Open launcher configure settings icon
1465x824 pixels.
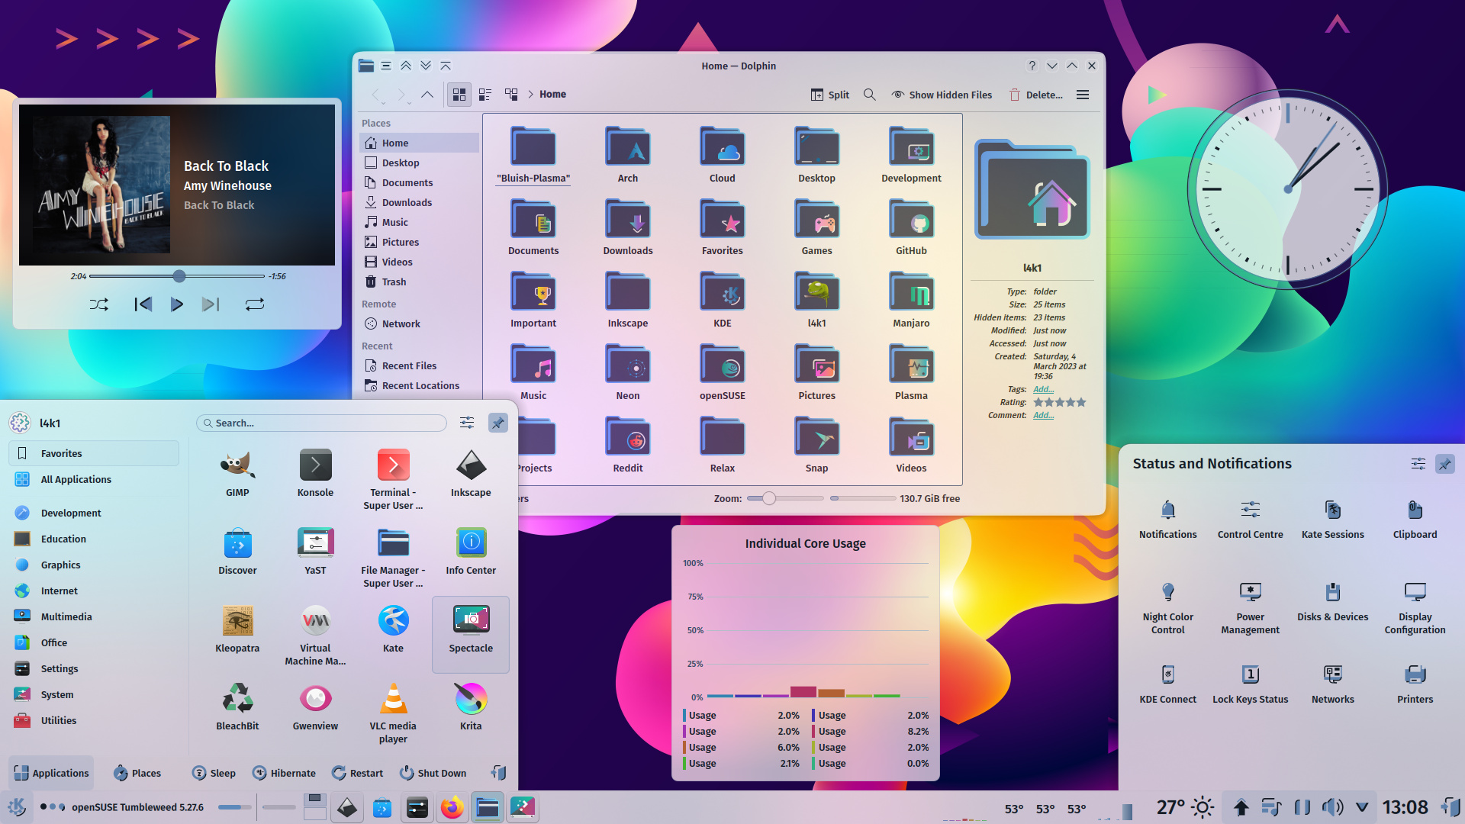(467, 423)
